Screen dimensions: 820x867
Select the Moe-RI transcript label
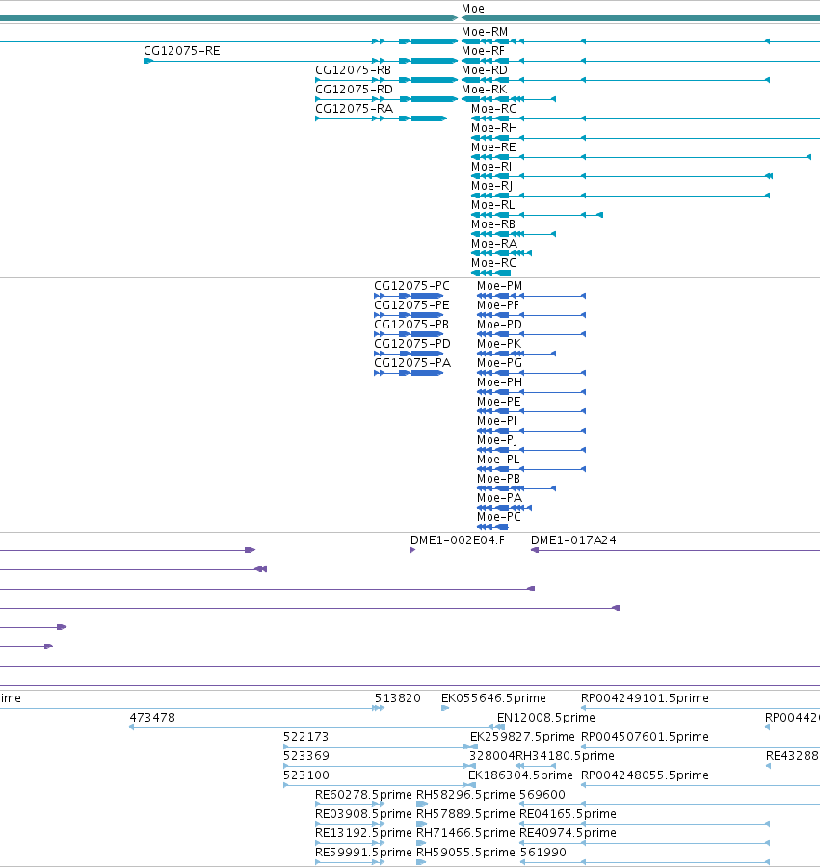click(491, 167)
